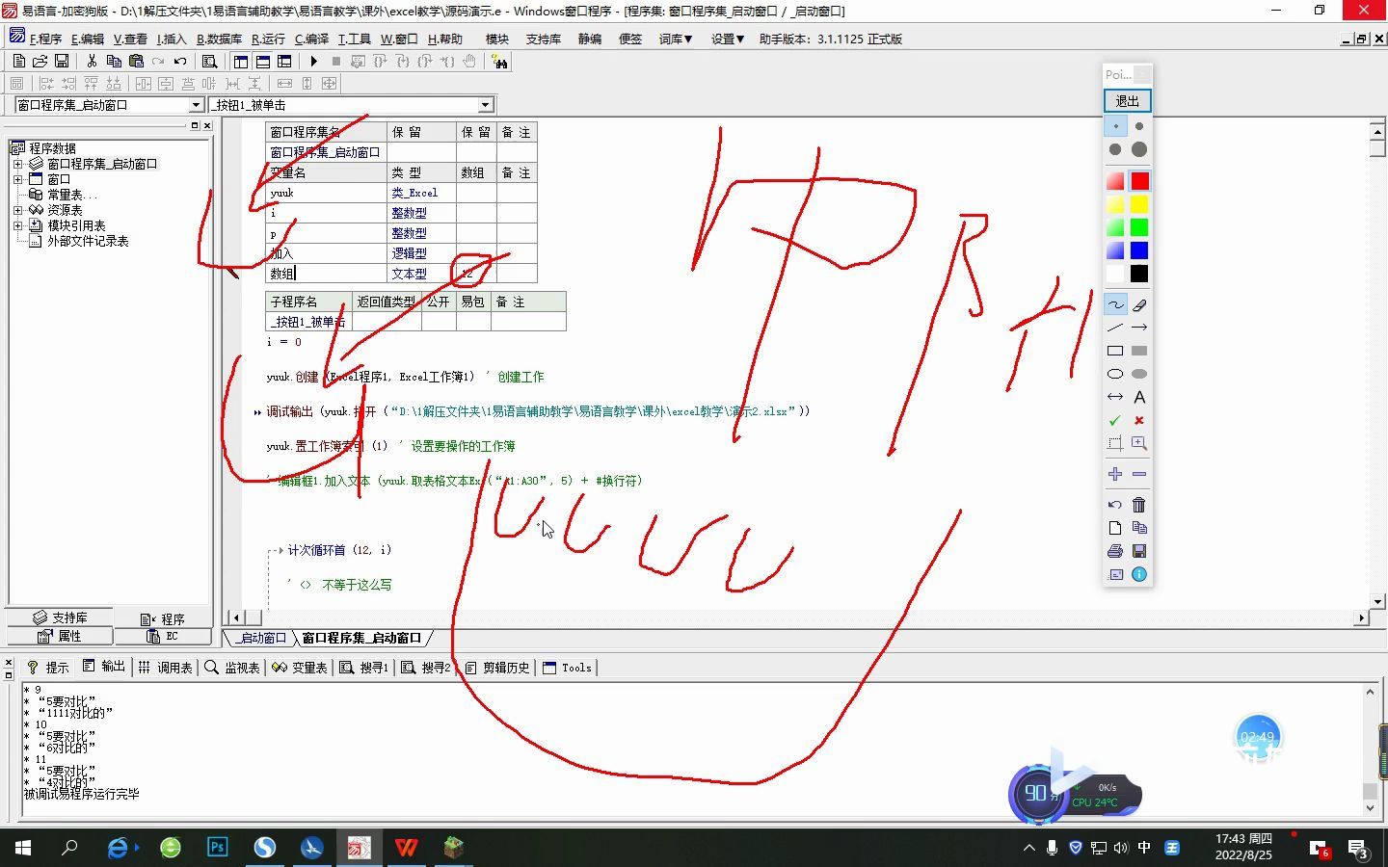Screen dimensions: 1388x867
Task: Pick the solid blue color swatch
Action: 1139,250
